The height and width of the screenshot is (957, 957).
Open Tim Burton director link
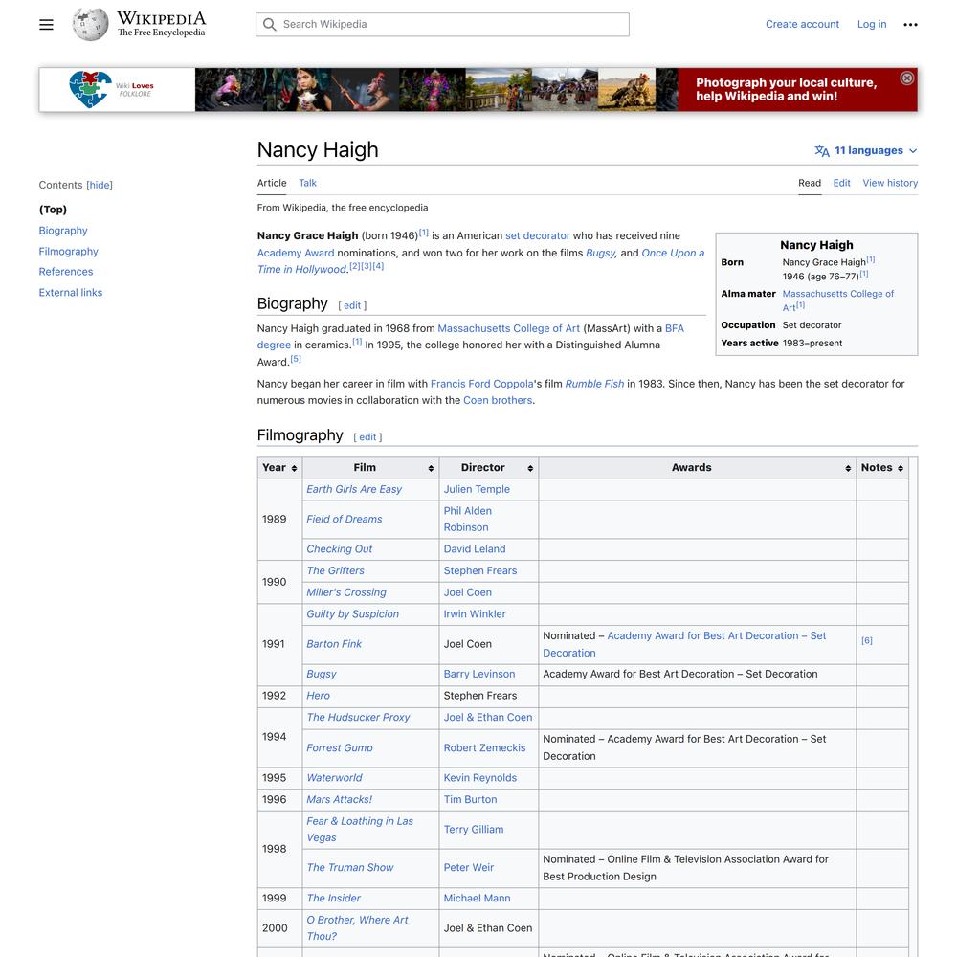[470, 799]
